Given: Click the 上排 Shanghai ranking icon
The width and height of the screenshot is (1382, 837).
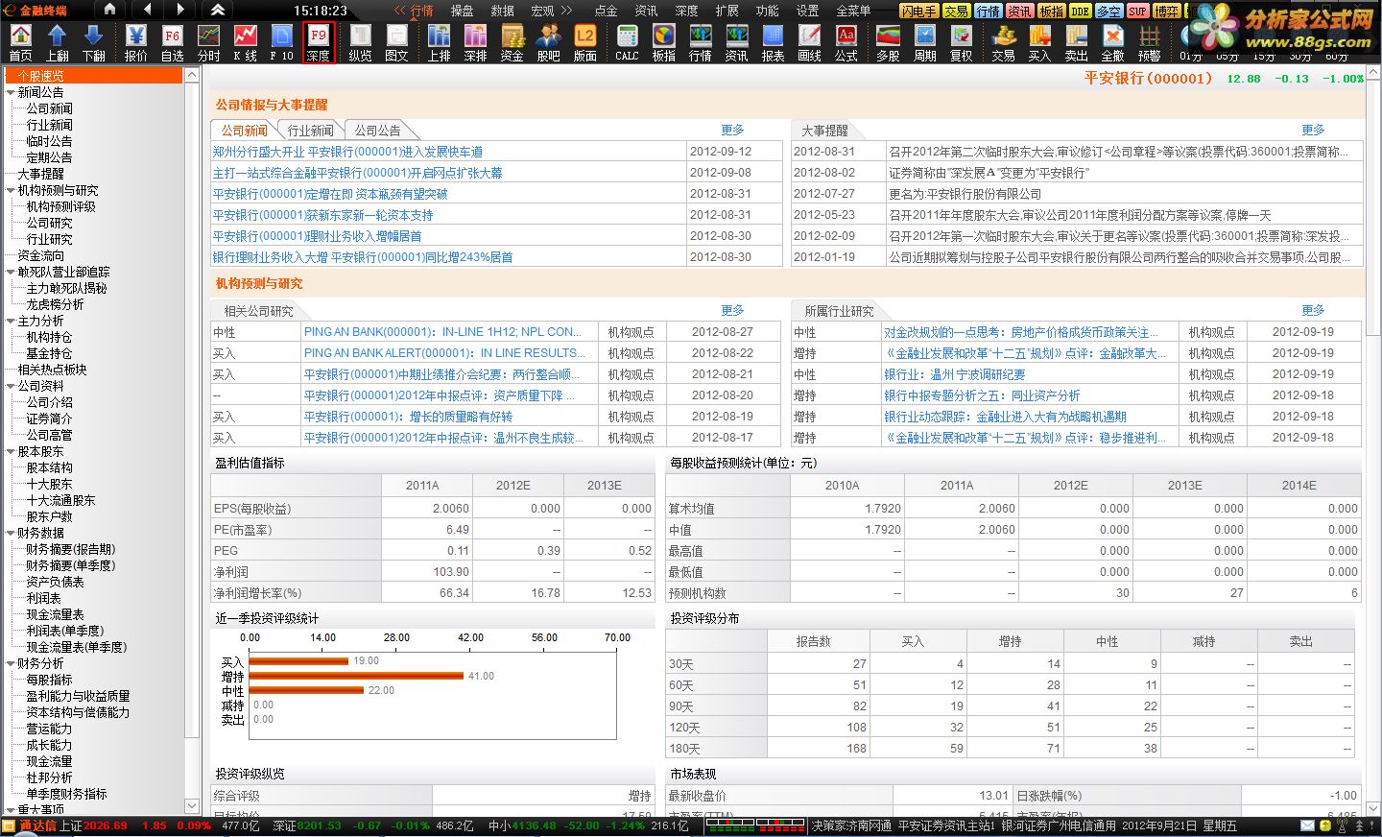Looking at the screenshot, I should [x=440, y=42].
